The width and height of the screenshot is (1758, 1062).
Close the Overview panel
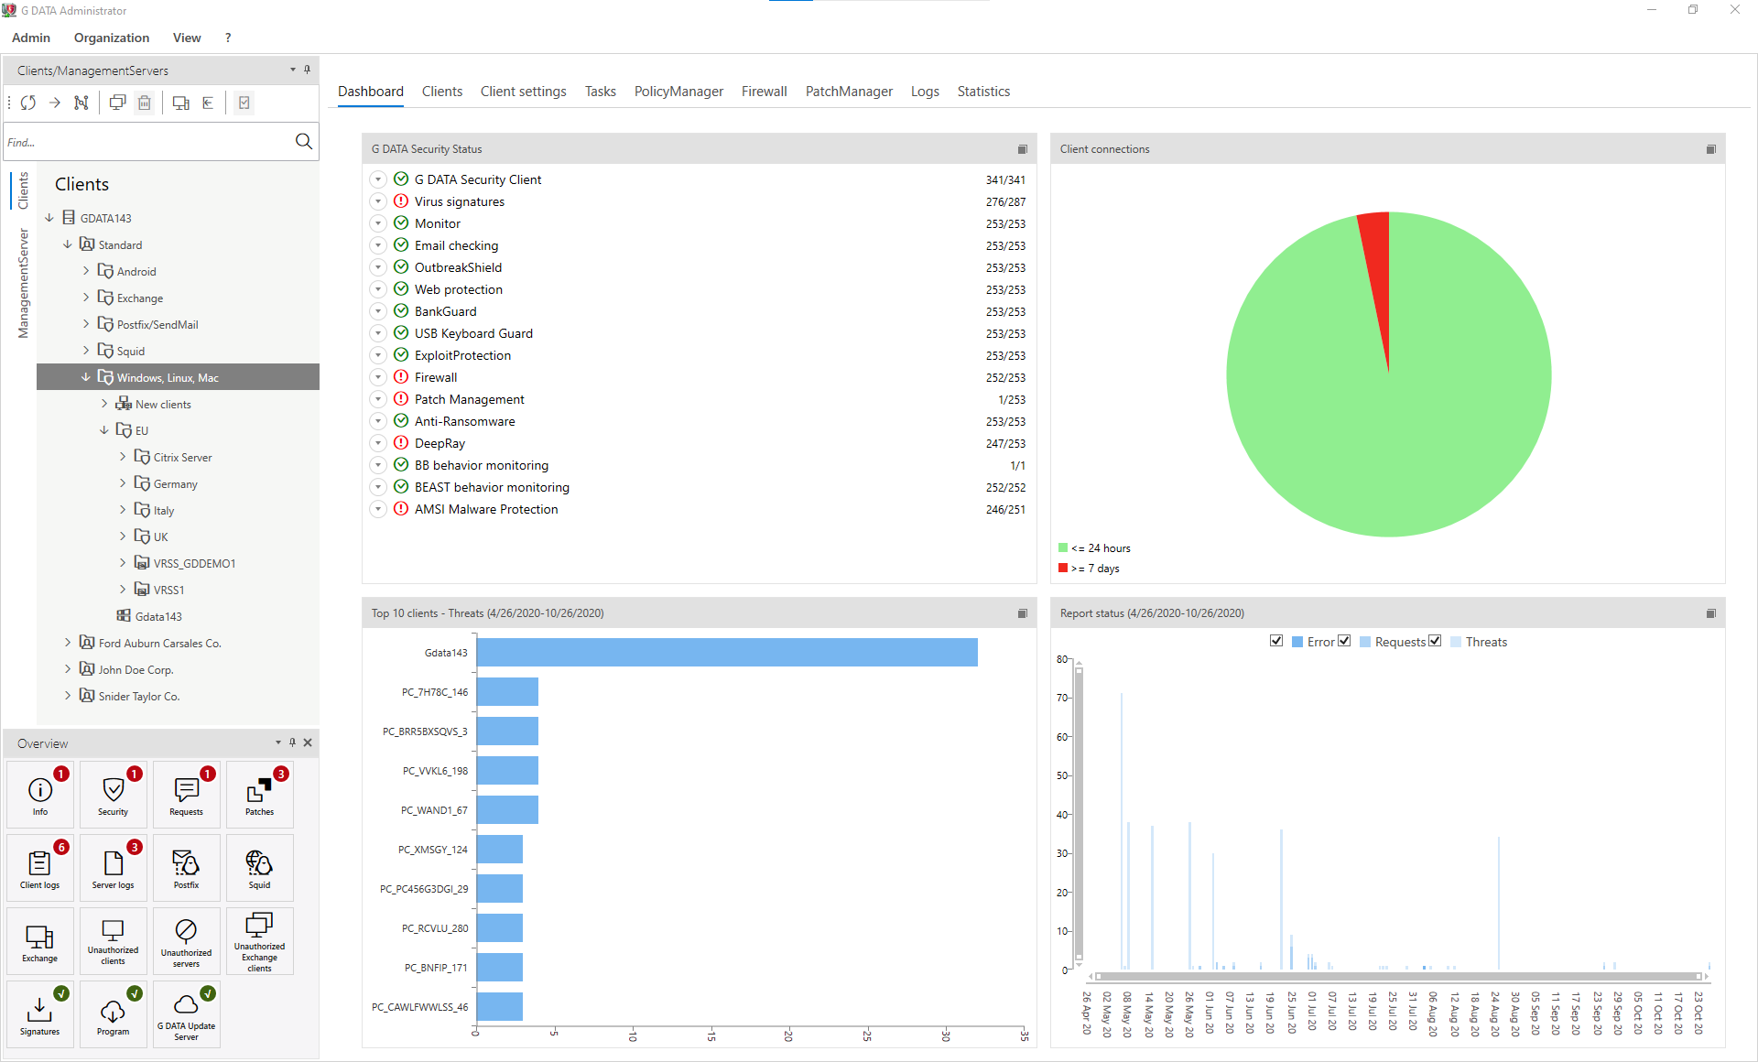tap(308, 742)
